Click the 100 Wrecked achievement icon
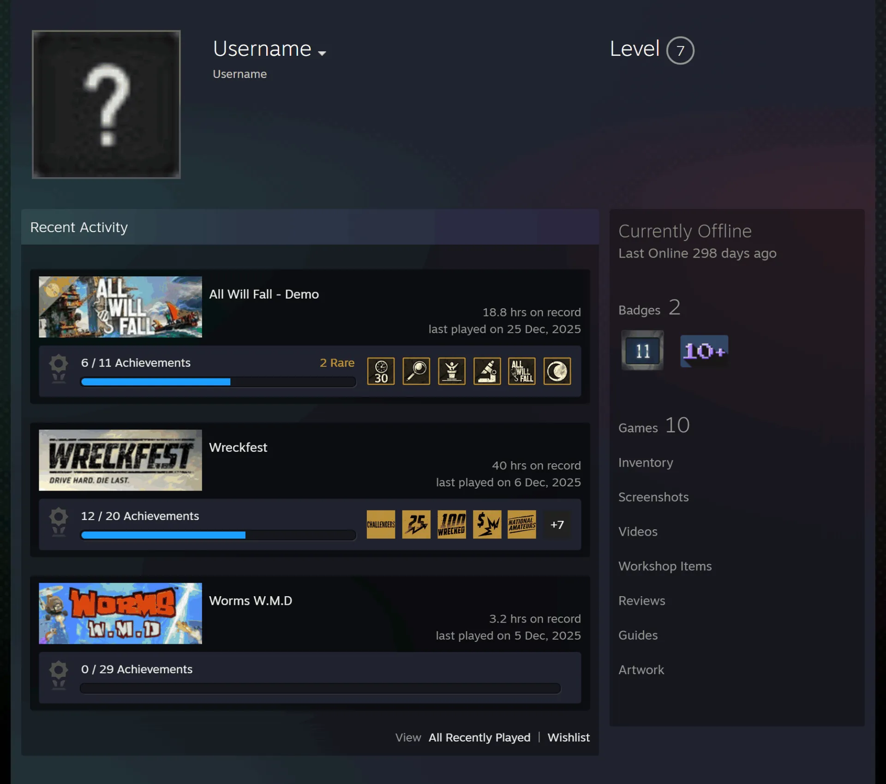This screenshot has height=784, width=886. pyautogui.click(x=452, y=524)
